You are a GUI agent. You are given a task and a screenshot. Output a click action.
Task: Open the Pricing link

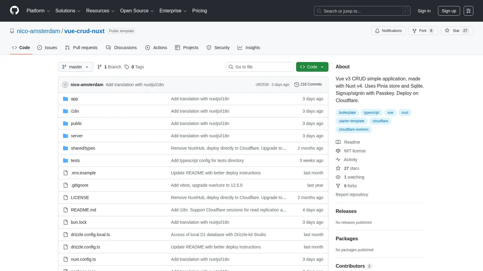point(200,11)
